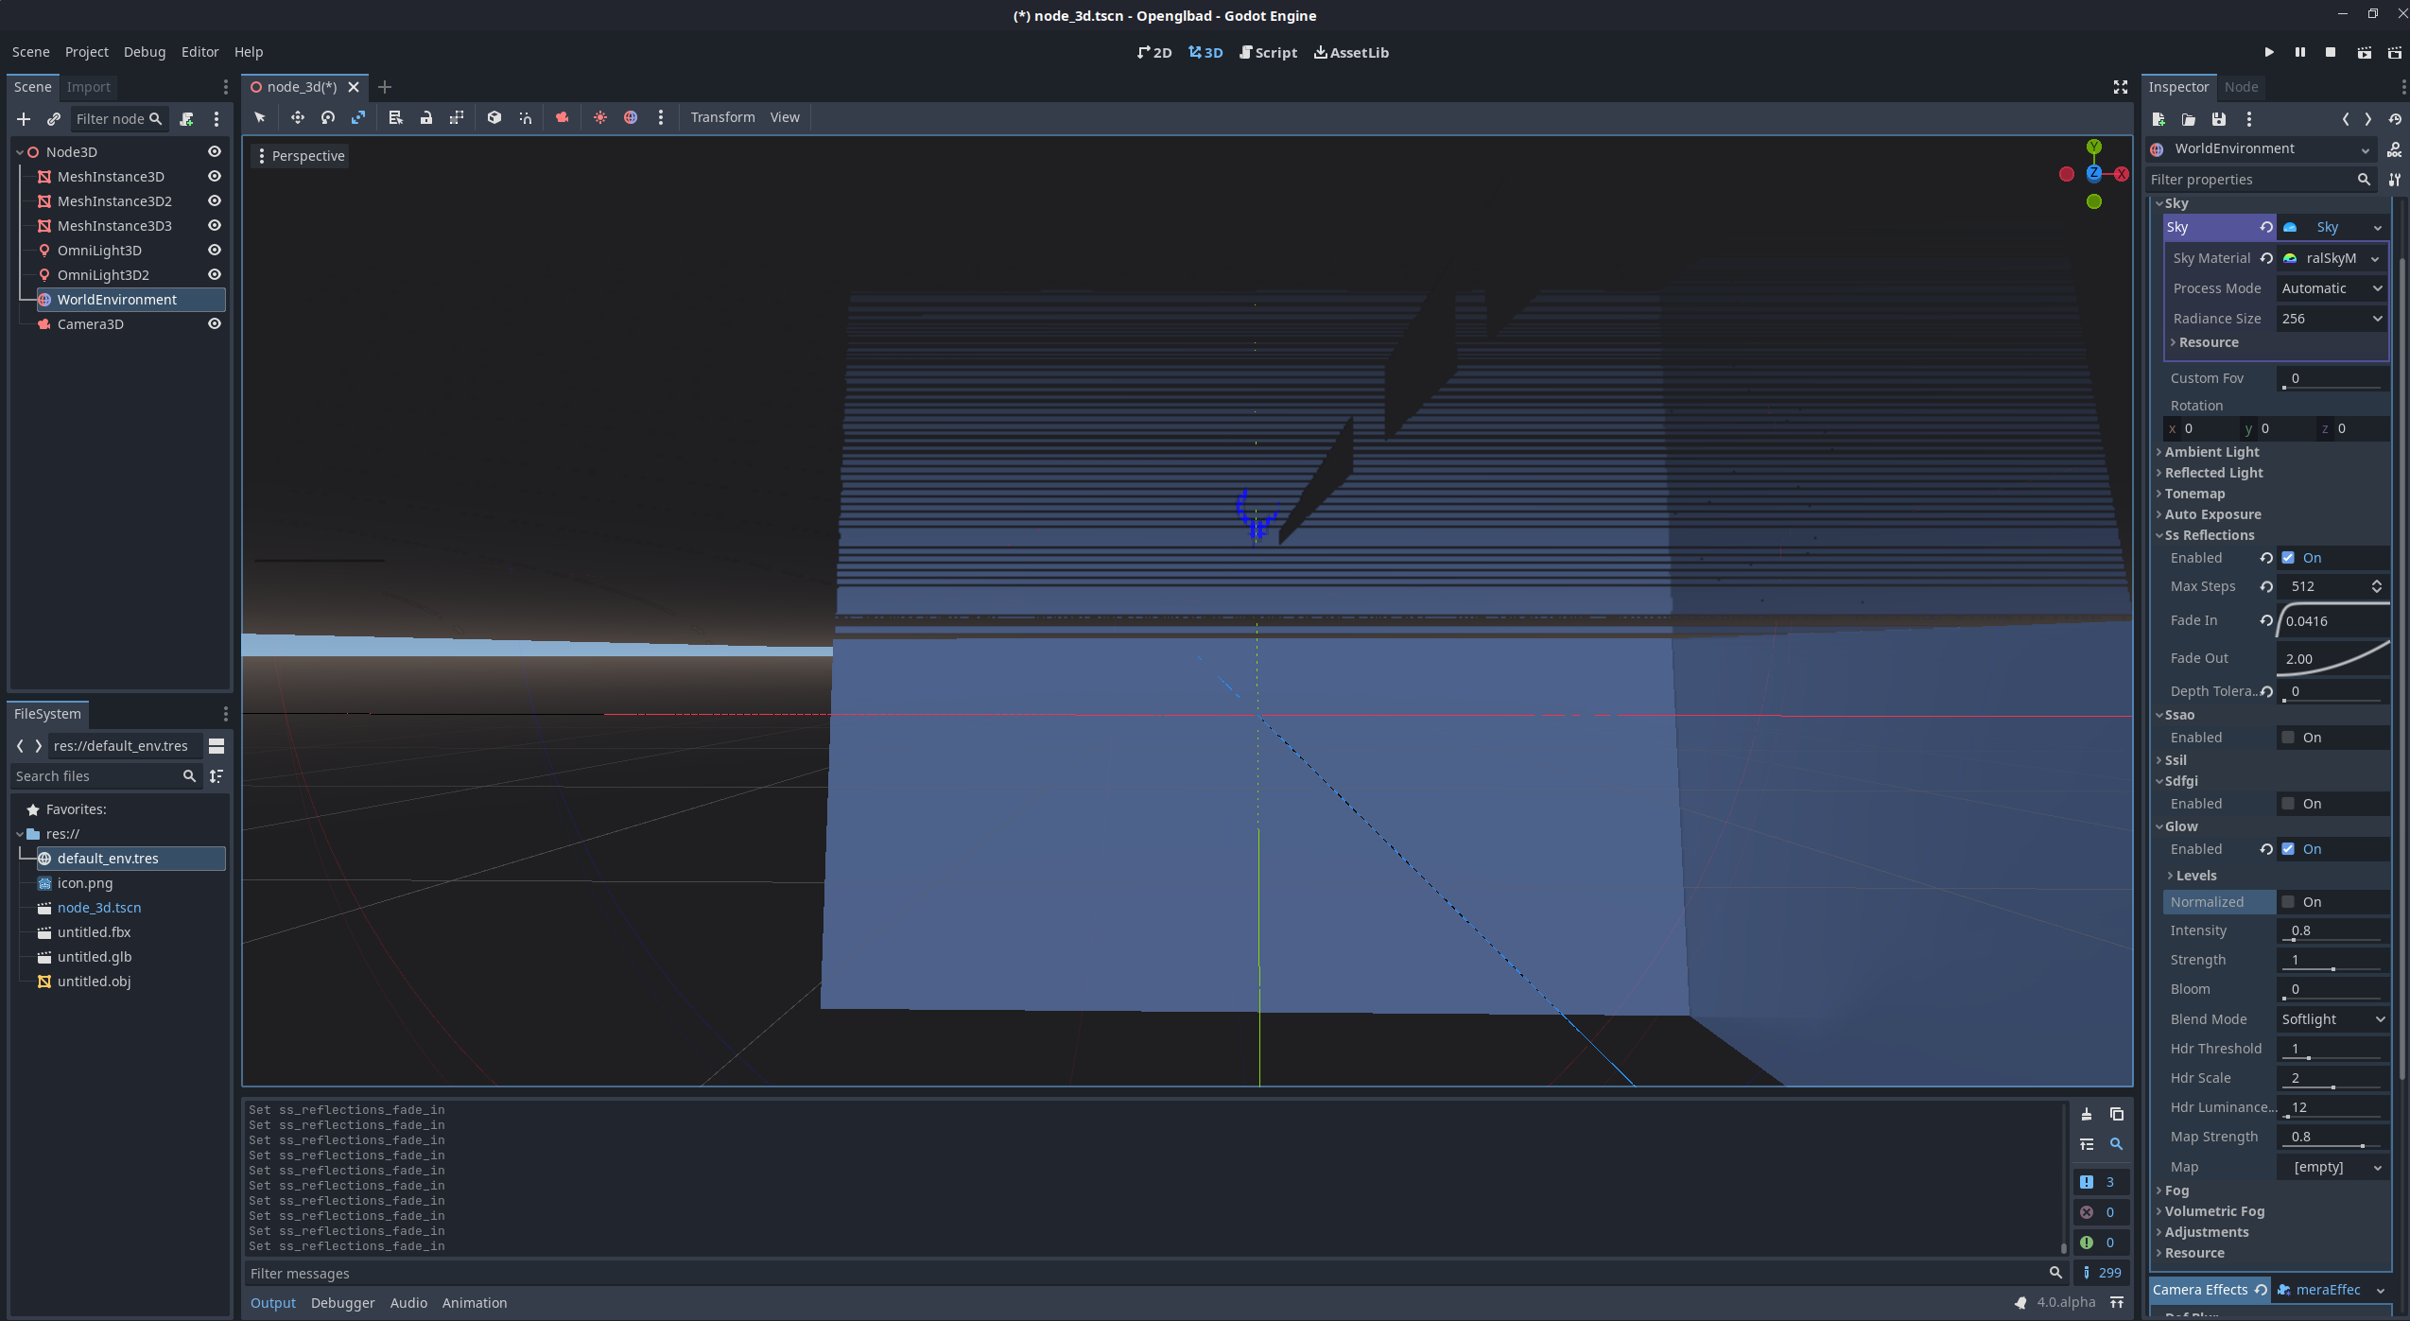Open the Project menu
Viewport: 2410px width, 1321px height.
tap(86, 52)
